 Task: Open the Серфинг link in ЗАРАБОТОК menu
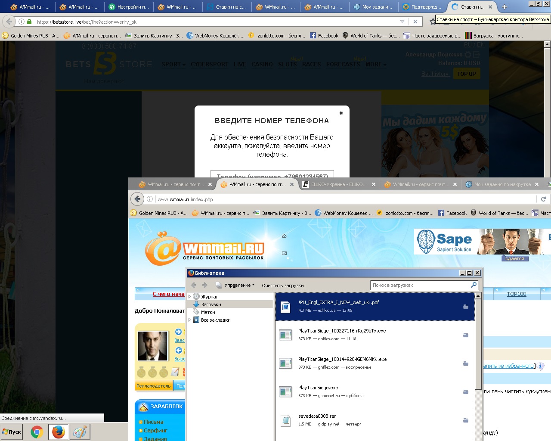[x=155, y=430]
